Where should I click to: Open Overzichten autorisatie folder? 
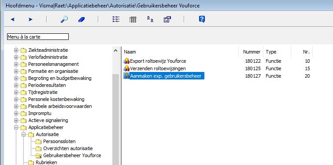[68, 148]
